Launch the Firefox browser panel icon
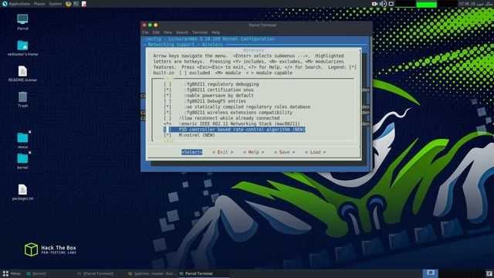Viewport: 494px width, 278px height. (x=69, y=4)
